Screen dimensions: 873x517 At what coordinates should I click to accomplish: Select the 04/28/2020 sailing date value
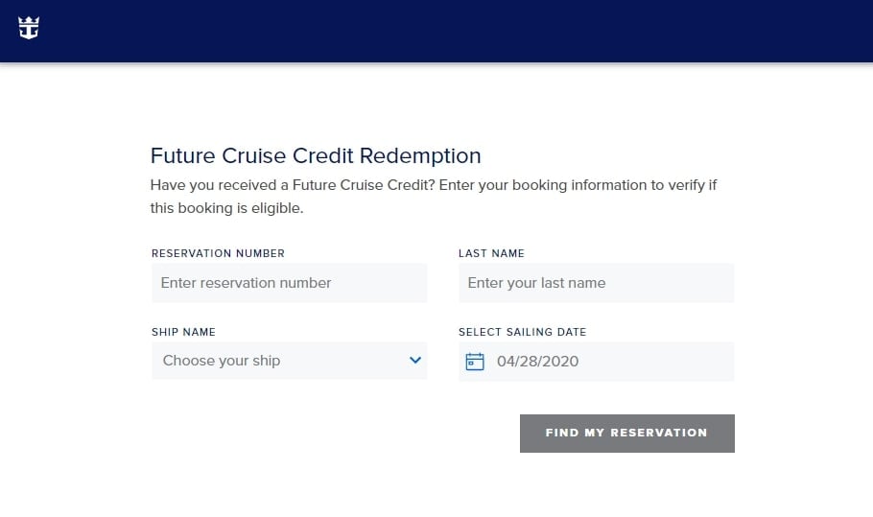tap(537, 362)
